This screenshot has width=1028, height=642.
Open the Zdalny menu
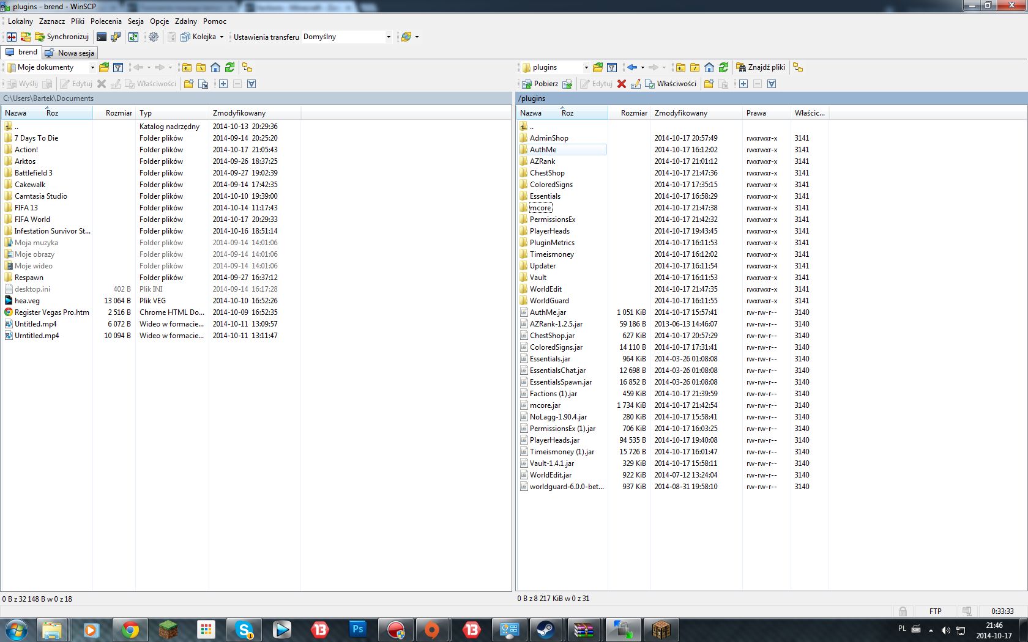coord(186,21)
